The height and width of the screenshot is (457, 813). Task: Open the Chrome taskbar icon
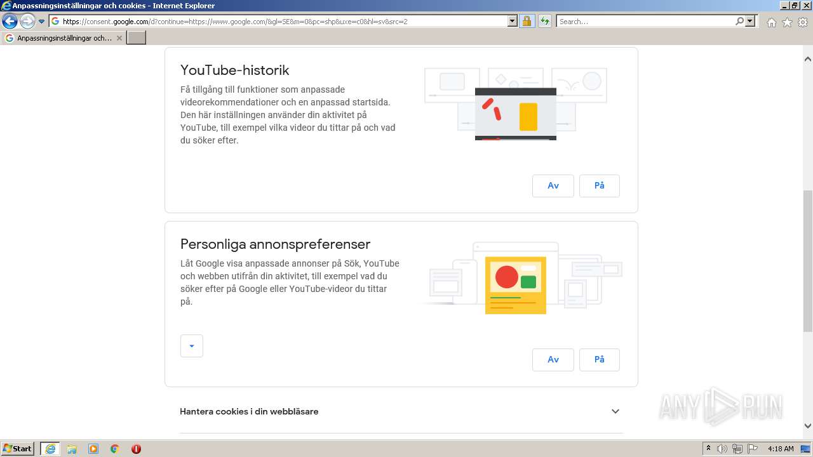point(115,449)
